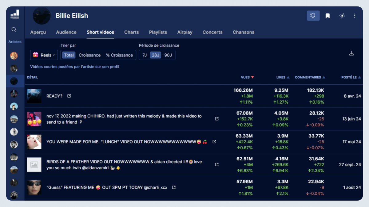Open the Reels platform dropdown

pyautogui.click(x=44, y=55)
